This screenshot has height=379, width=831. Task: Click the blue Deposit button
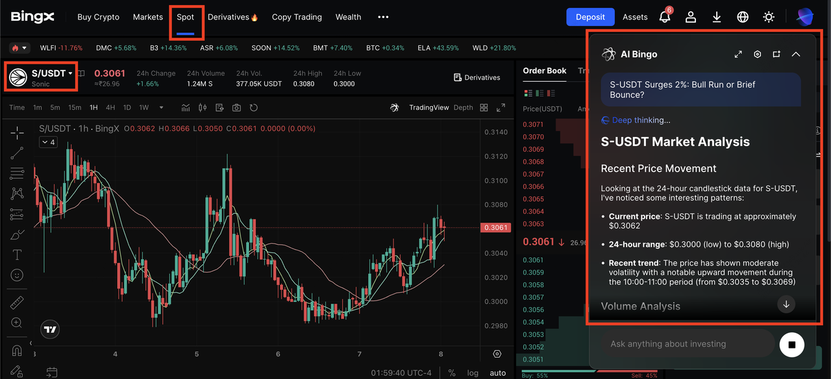(590, 17)
